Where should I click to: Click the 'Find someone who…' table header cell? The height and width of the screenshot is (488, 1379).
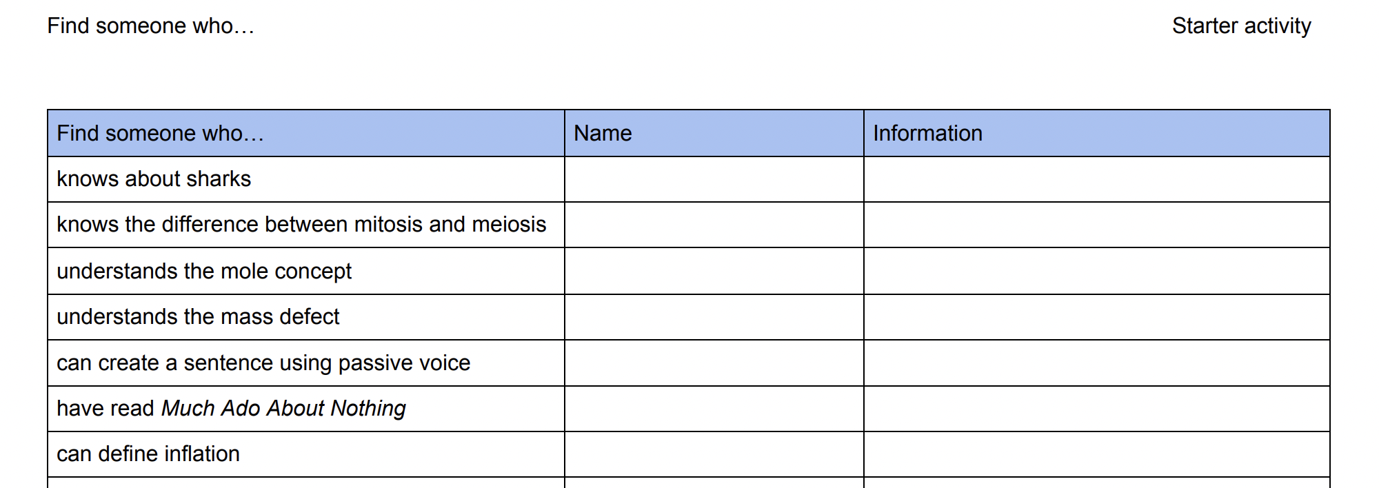[x=305, y=133]
